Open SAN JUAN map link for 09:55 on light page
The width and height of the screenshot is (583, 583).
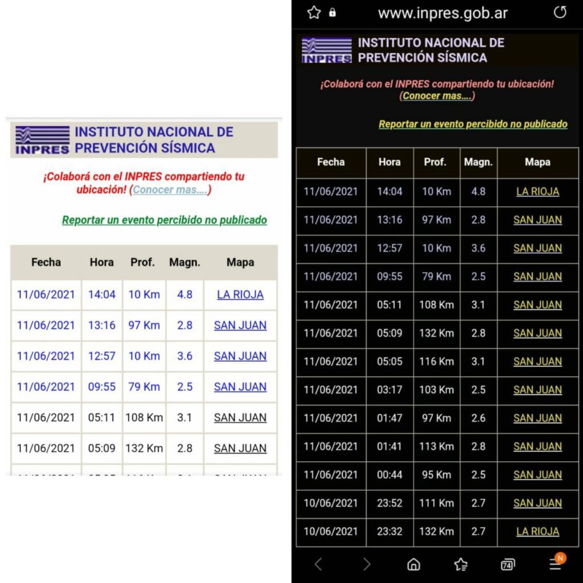tap(240, 387)
